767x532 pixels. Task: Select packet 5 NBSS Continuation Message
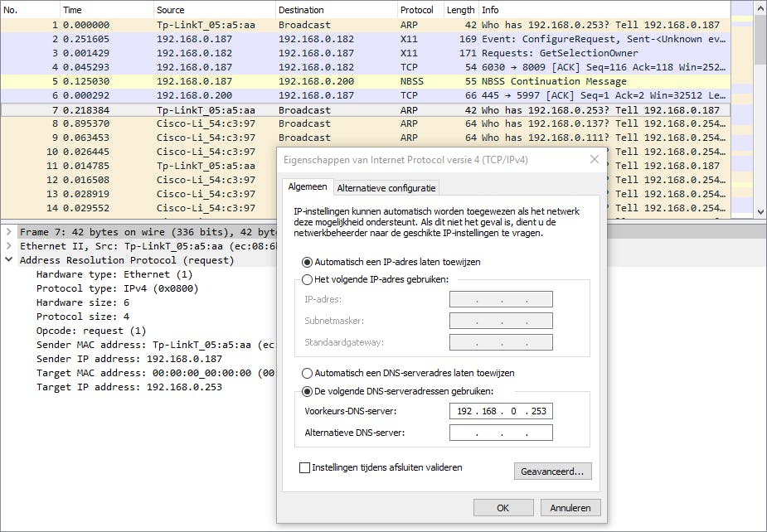(x=365, y=81)
